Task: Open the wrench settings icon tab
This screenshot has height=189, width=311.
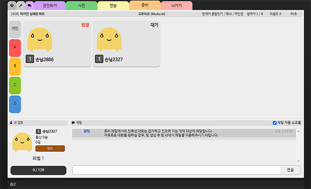Action: 21,5
